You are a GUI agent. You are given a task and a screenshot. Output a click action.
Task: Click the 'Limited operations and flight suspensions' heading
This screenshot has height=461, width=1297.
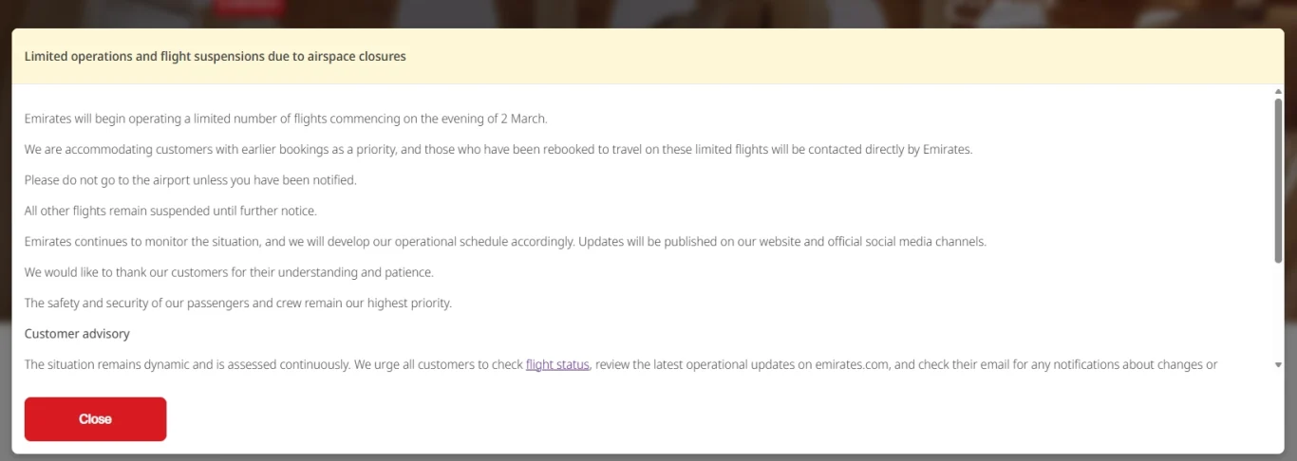[x=216, y=57]
